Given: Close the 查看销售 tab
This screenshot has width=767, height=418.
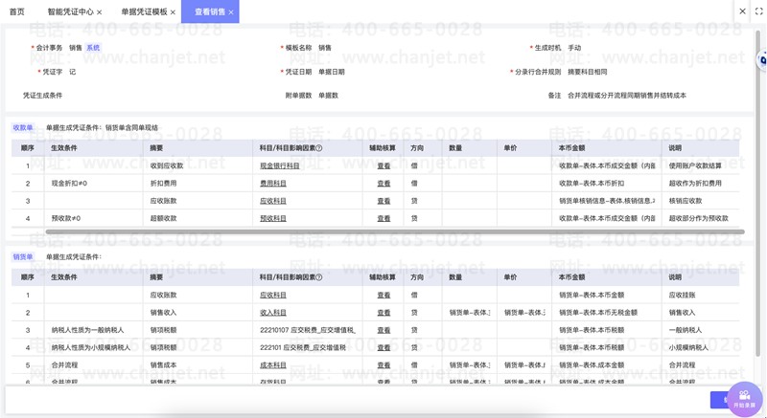Looking at the screenshot, I should 231,12.
